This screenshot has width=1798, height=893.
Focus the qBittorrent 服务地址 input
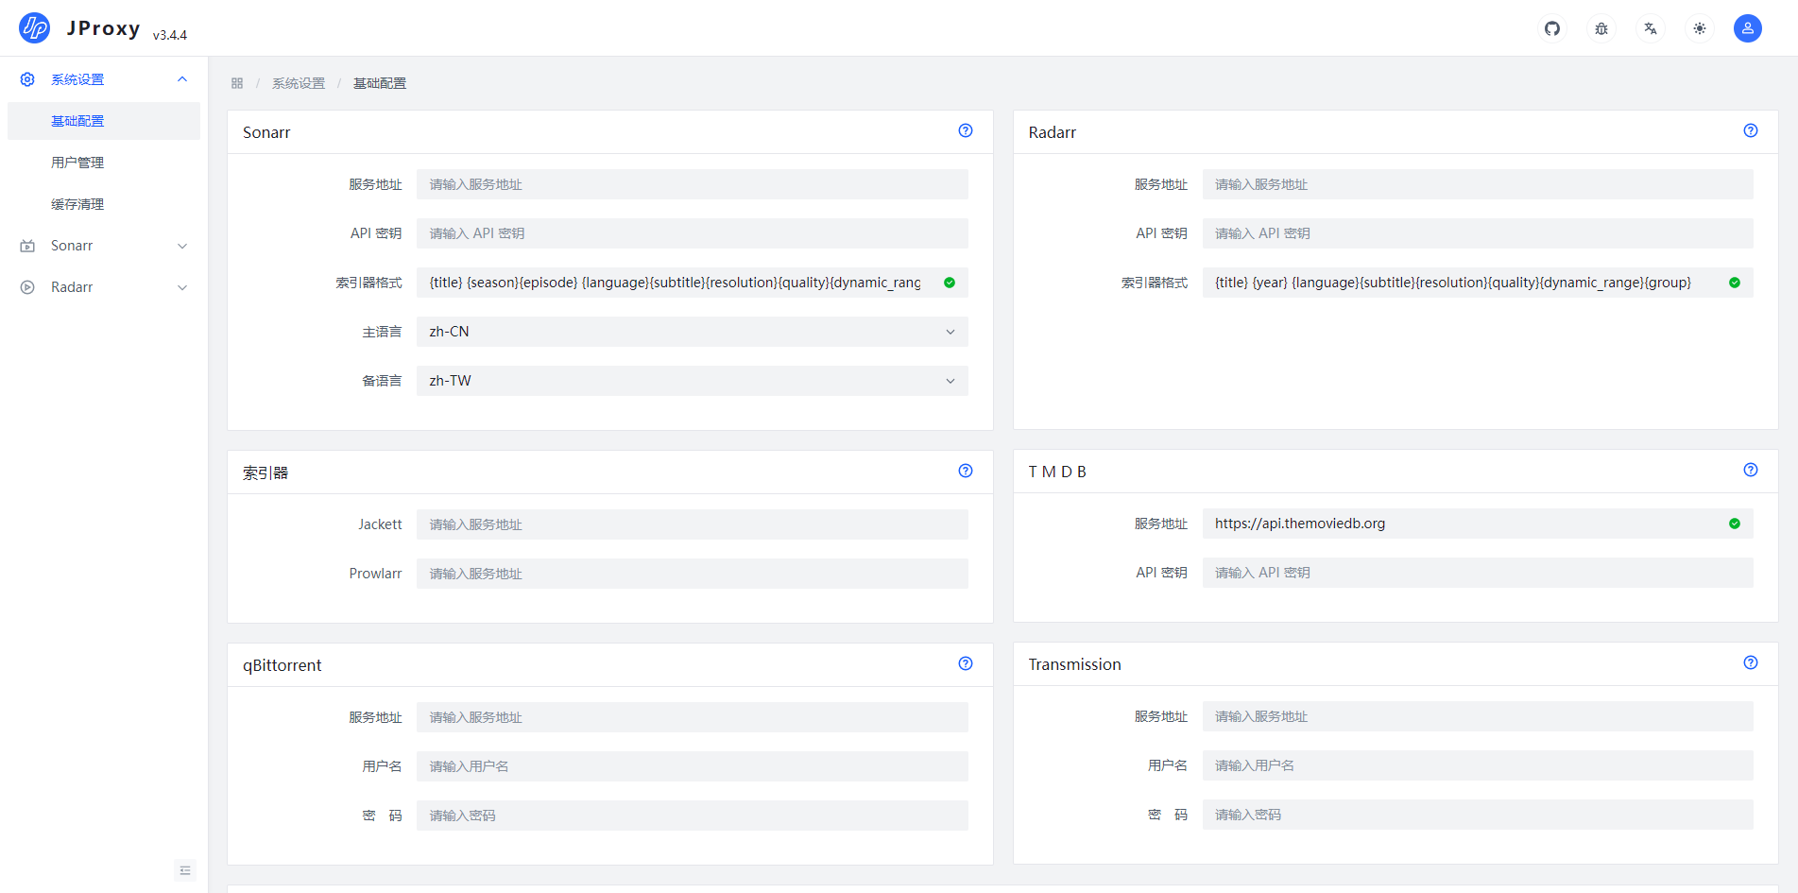pyautogui.click(x=693, y=717)
